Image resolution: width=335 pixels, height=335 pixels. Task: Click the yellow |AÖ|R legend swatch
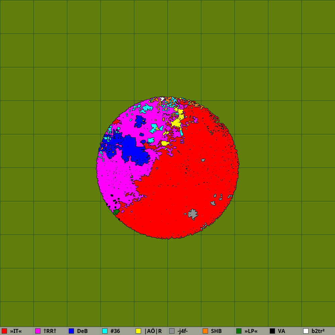pos(138,331)
